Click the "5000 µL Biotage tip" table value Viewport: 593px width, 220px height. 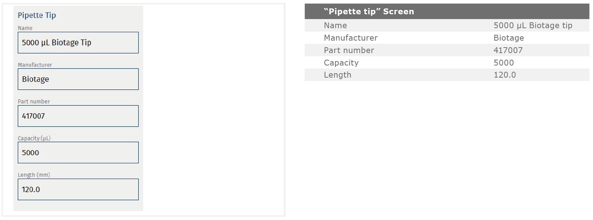[533, 25]
